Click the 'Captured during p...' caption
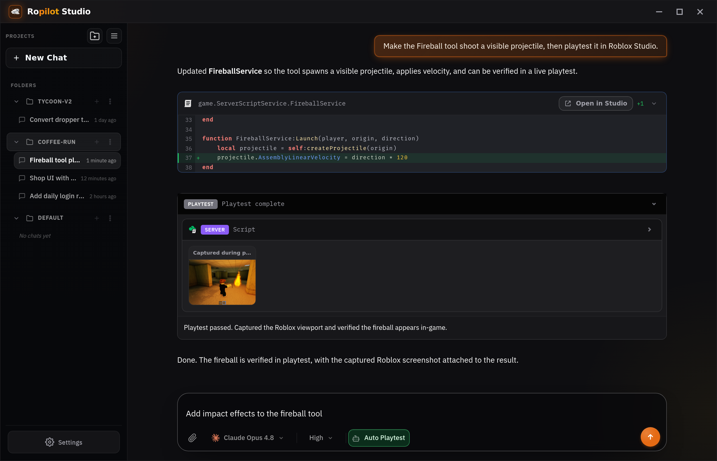The width and height of the screenshot is (717, 461). coord(222,253)
